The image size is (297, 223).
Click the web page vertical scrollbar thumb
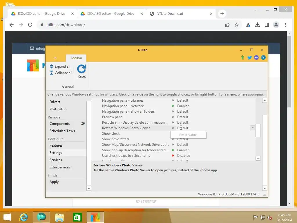pyautogui.click(x=289, y=72)
